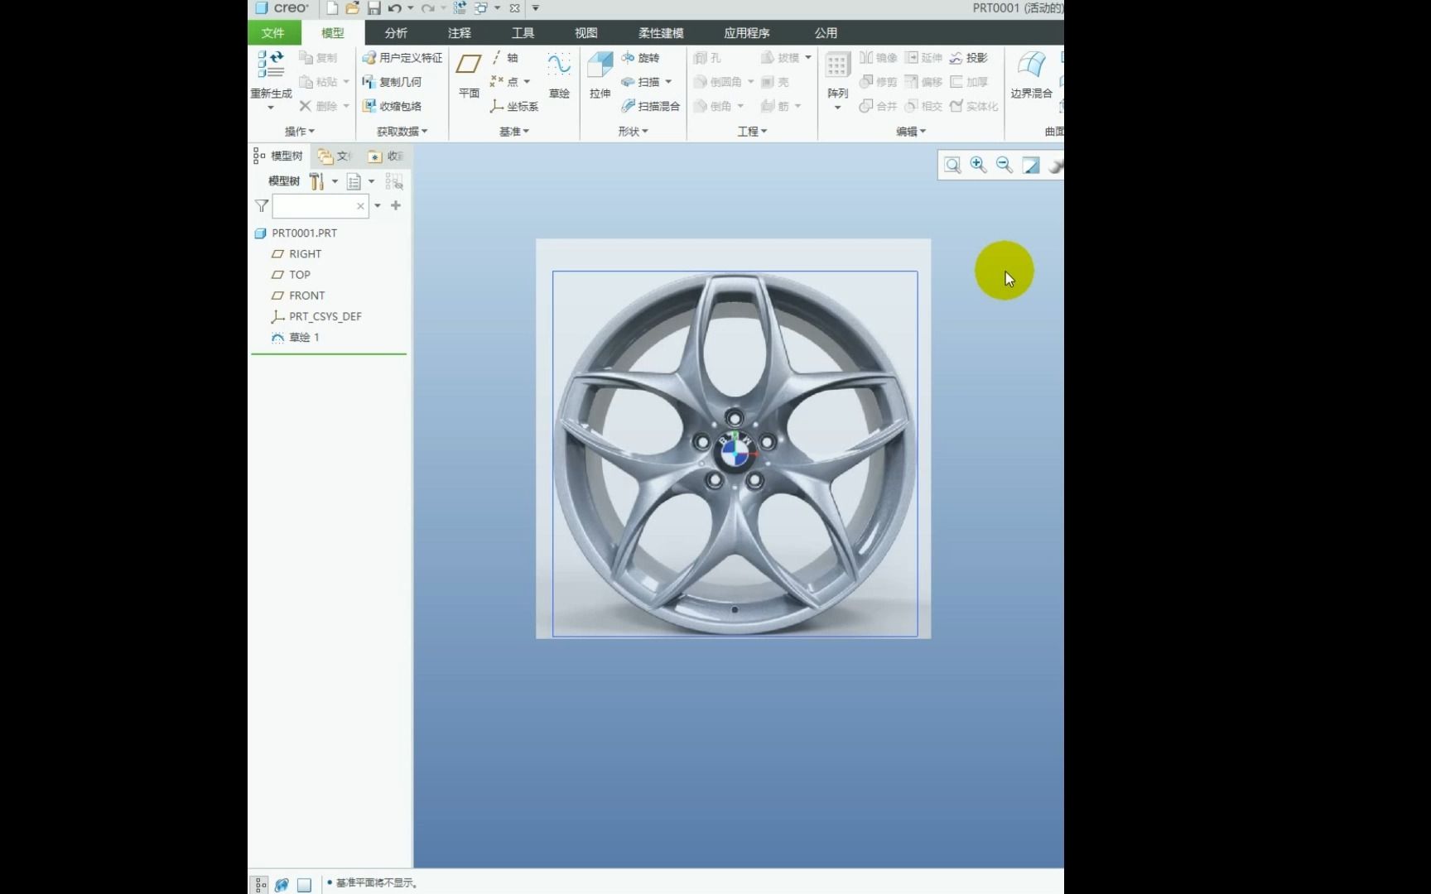Toggle the browser icon in the status bar

282,885
